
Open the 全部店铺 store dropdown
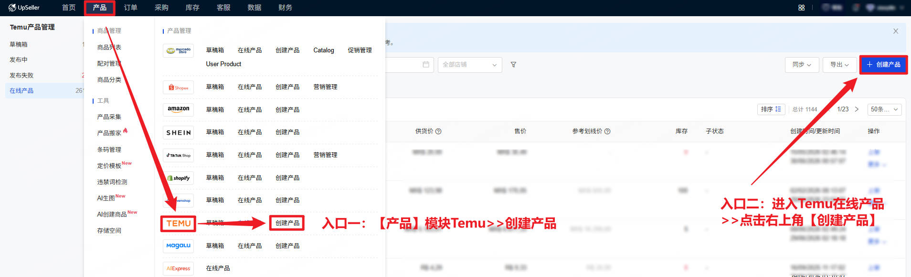470,65
